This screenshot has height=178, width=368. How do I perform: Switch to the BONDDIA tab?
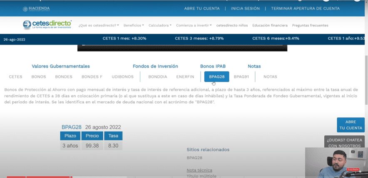(x=157, y=77)
